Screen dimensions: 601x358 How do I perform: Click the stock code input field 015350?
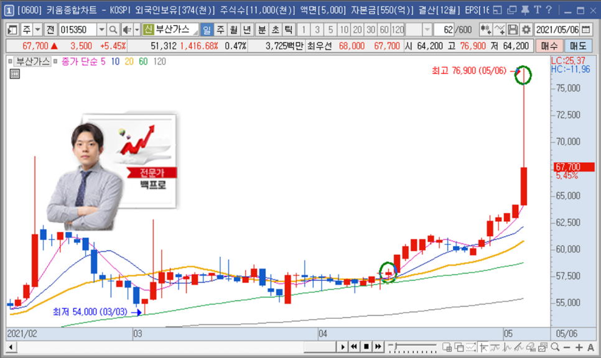tap(78, 29)
